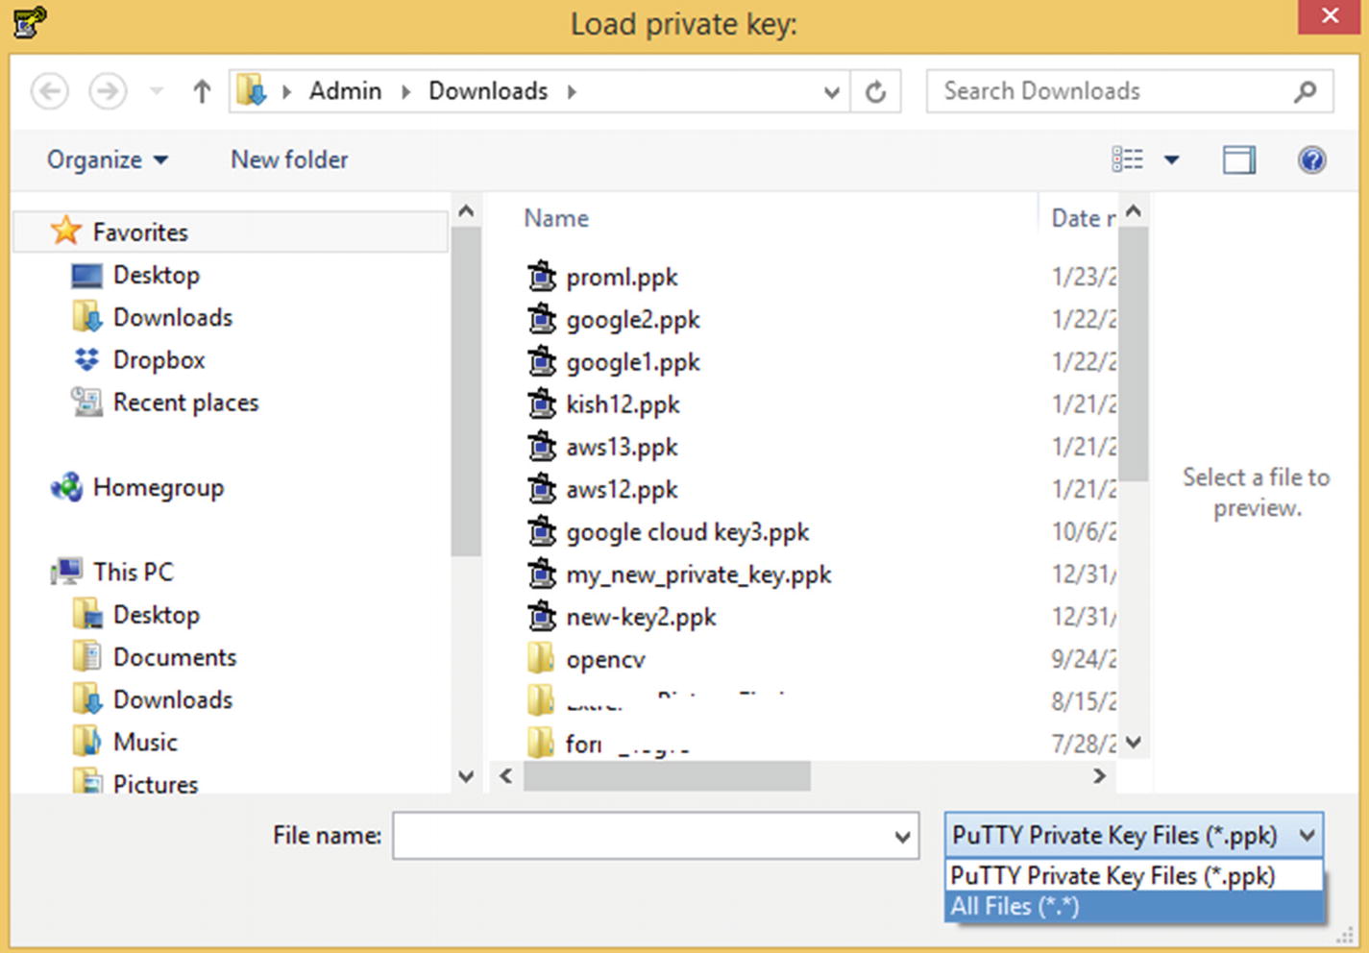Click the horizontal scroll left arrow

[x=506, y=776]
